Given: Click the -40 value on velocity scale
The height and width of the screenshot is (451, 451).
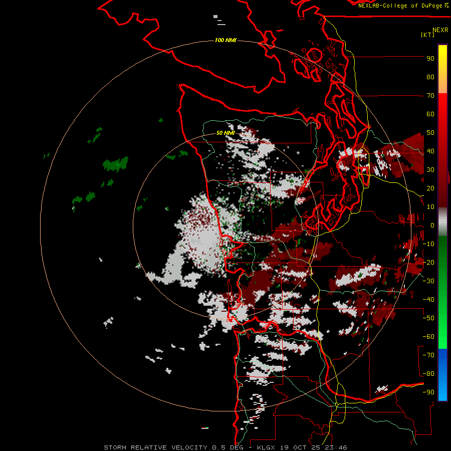Looking at the screenshot, I should pyautogui.click(x=428, y=300).
